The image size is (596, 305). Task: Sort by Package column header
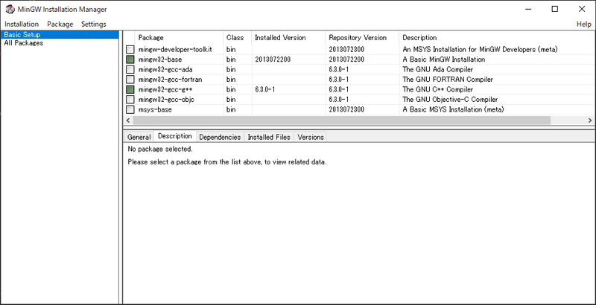(179, 37)
